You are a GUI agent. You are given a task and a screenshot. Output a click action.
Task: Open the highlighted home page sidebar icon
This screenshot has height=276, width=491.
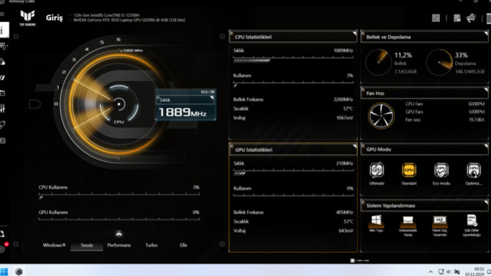pyautogui.click(x=4, y=30)
